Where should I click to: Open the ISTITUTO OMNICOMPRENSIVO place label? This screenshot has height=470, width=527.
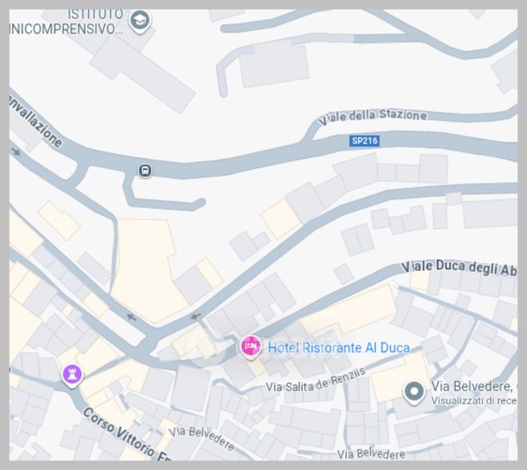tap(66, 22)
